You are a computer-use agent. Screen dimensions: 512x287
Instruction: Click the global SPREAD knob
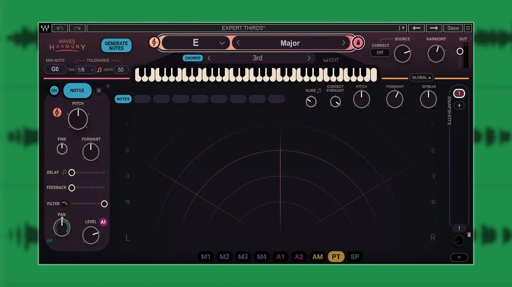pos(429,100)
